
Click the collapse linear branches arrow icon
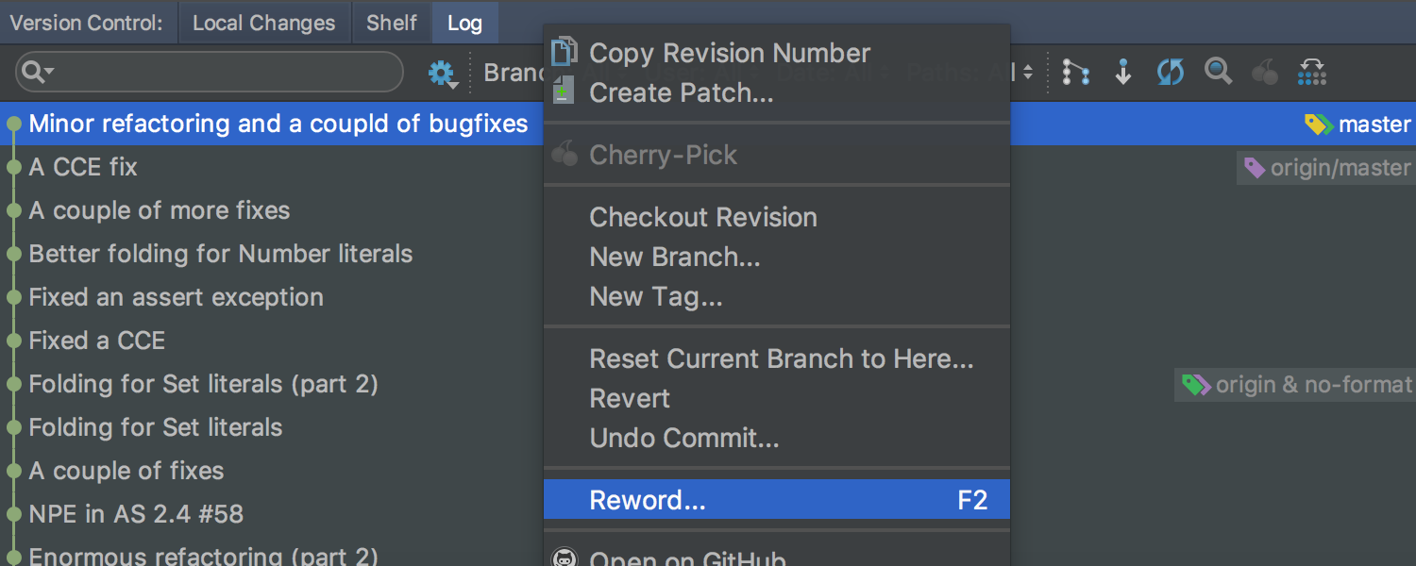tap(1123, 73)
